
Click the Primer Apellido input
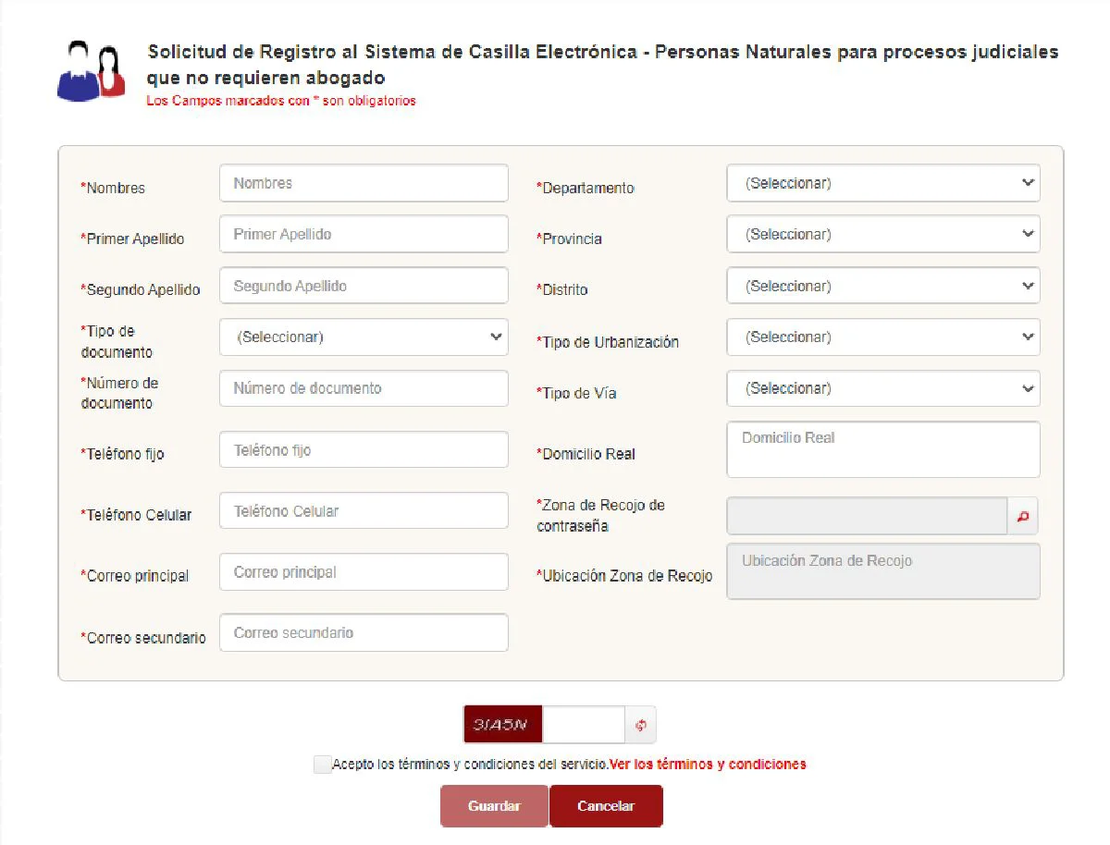(x=364, y=235)
